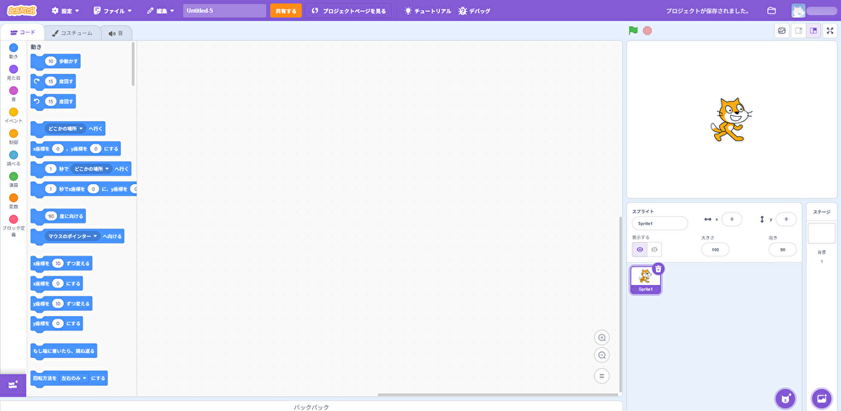The width and height of the screenshot is (841, 411).
Task: Zoom out the code workspace
Action: click(x=602, y=356)
